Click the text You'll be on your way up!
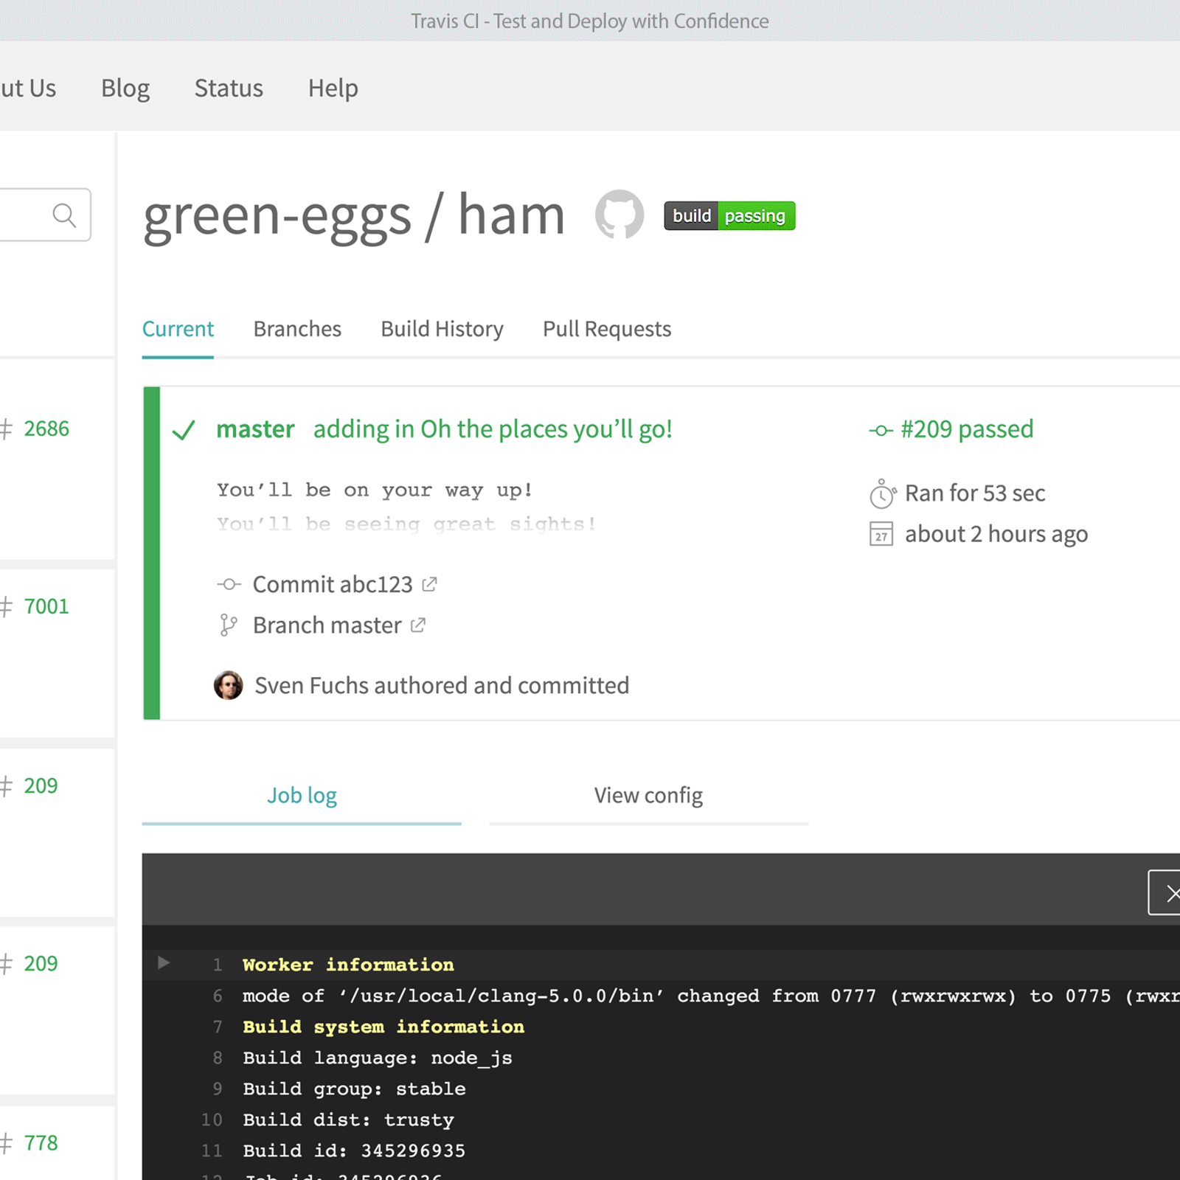Viewport: 1180px width, 1180px height. click(x=375, y=490)
